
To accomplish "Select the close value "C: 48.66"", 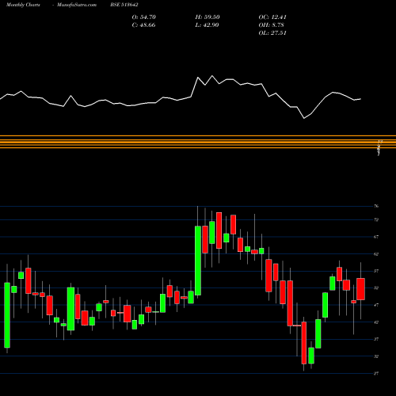I will click(x=143, y=25).
